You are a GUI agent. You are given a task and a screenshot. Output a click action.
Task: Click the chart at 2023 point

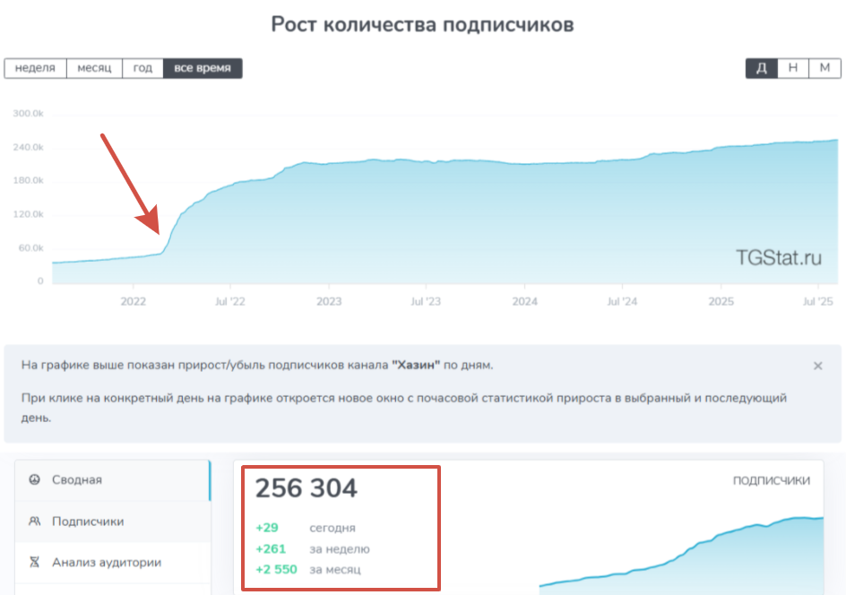pos(329,163)
